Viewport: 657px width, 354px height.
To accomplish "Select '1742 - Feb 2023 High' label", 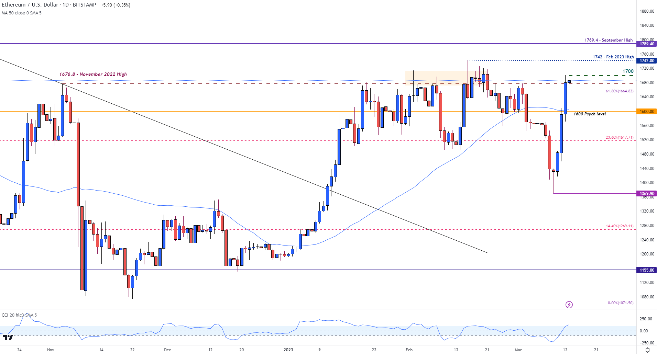I will [613, 57].
